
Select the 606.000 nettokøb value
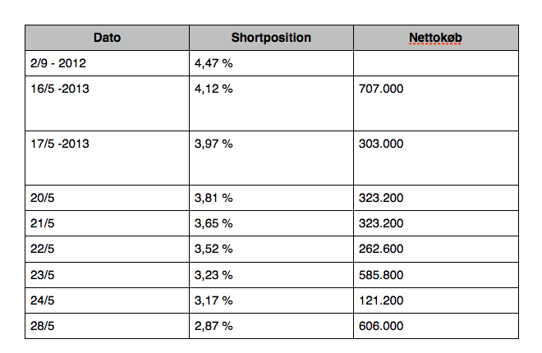coord(381,326)
